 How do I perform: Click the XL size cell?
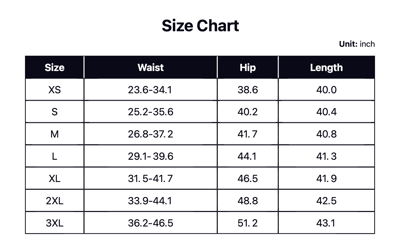pyautogui.click(x=54, y=178)
